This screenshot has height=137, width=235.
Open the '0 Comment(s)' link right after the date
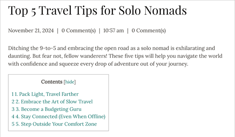point(78,31)
